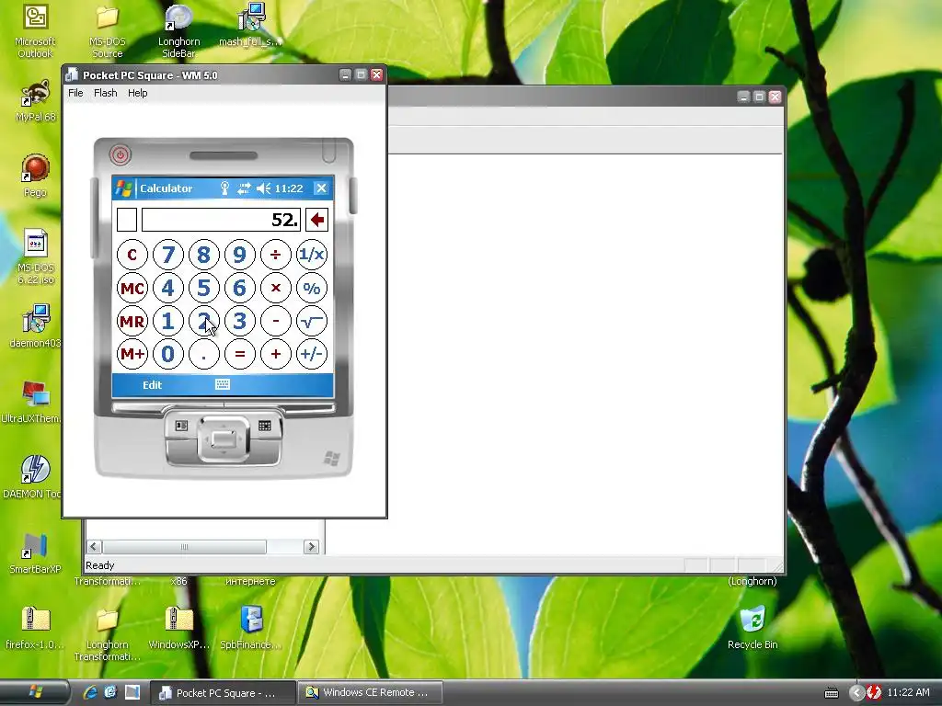
Task: Open the Help menu
Action: pyautogui.click(x=138, y=93)
